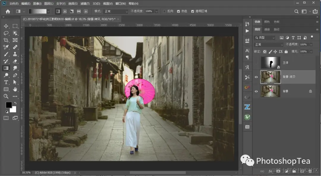The height and width of the screenshot is (176, 321).
Task: Select the Rectangular Marquee tool
Action: tap(15, 26)
